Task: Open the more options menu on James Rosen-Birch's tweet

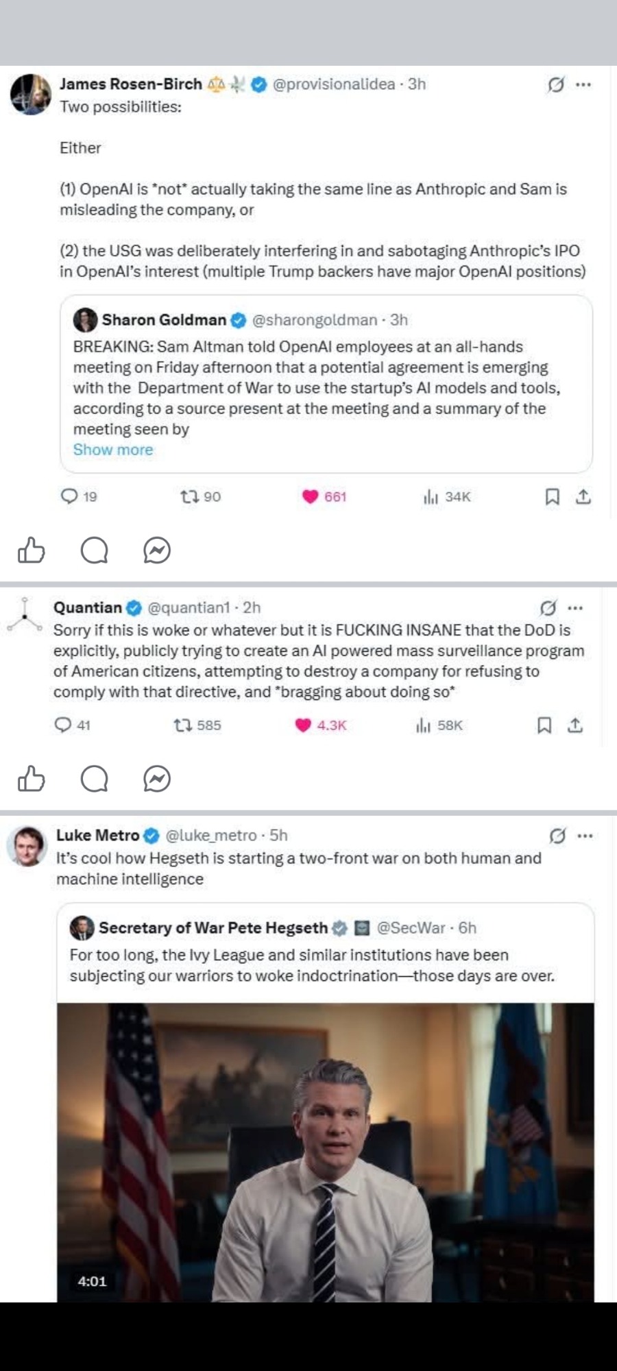Action: click(583, 85)
